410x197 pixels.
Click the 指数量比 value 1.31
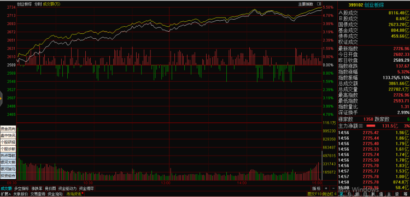[x=405, y=107]
